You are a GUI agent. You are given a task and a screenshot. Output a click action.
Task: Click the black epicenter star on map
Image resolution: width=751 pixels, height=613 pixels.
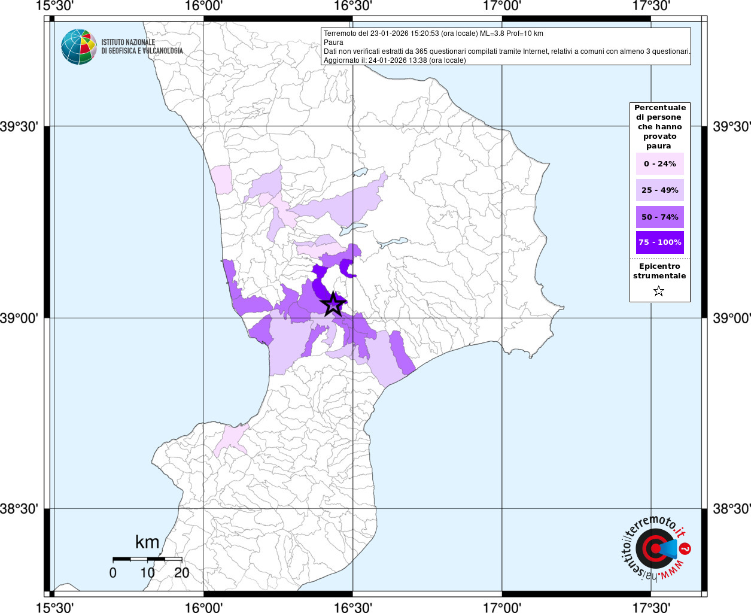[333, 305]
